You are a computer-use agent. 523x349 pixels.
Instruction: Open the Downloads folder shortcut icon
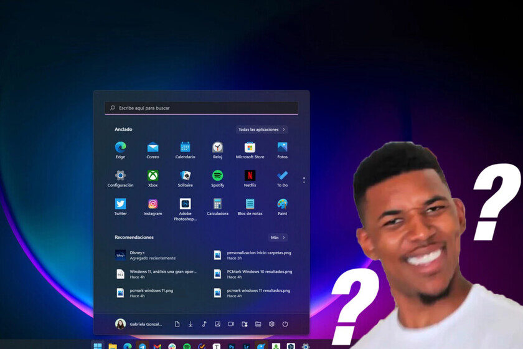[191, 324]
